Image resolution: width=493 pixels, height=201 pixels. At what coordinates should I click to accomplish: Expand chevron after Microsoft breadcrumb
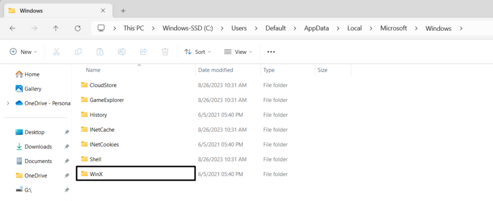416,28
